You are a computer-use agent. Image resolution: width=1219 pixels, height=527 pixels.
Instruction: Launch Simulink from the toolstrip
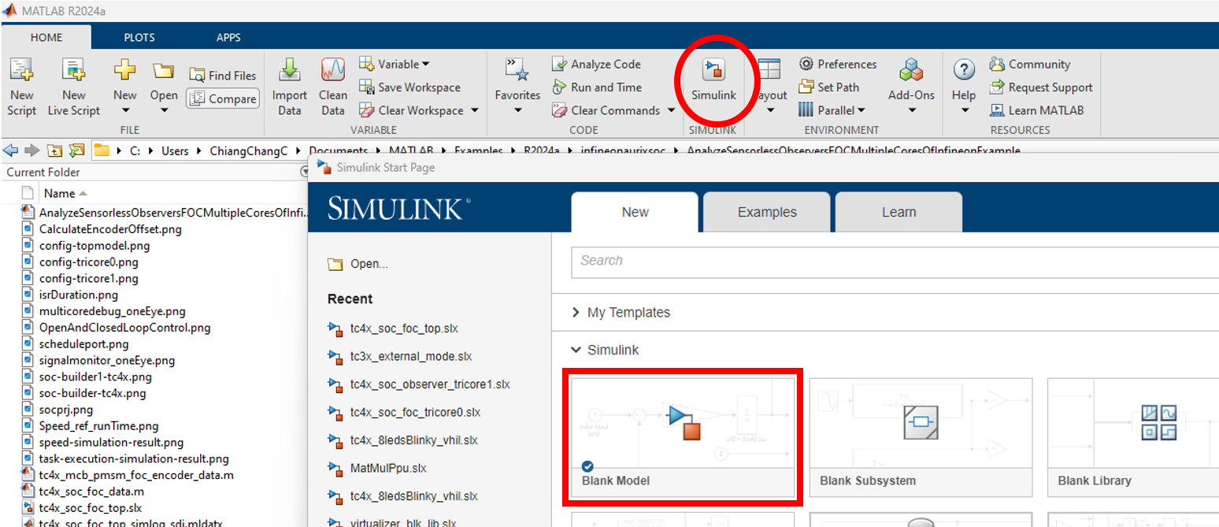pos(713,80)
